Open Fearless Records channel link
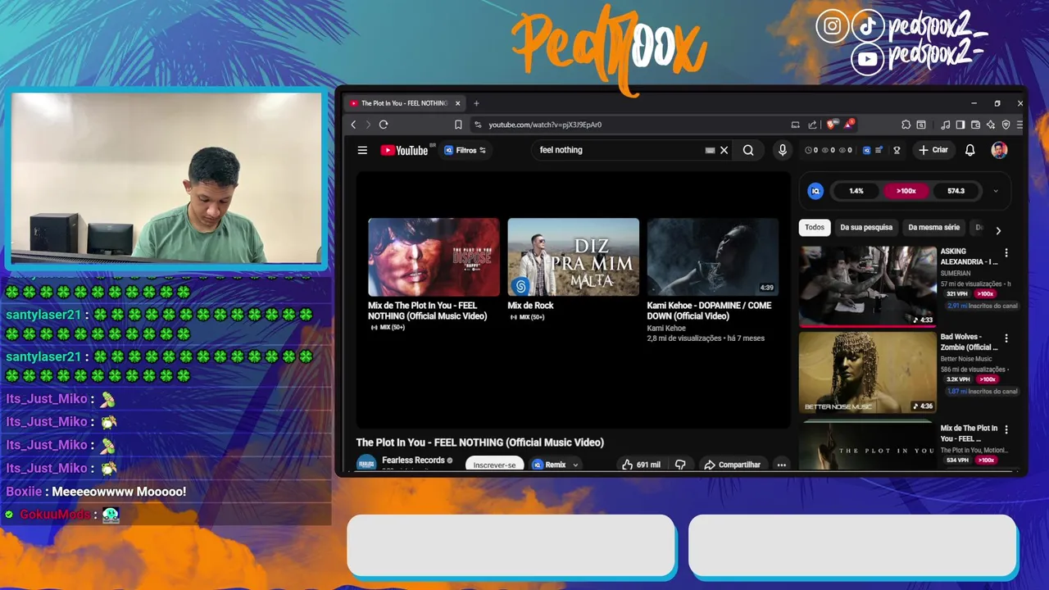1049x590 pixels. coord(413,461)
